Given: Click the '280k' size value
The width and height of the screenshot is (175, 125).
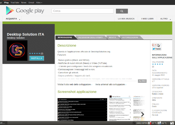Looking at the screenshot, I should (x=154, y=100).
